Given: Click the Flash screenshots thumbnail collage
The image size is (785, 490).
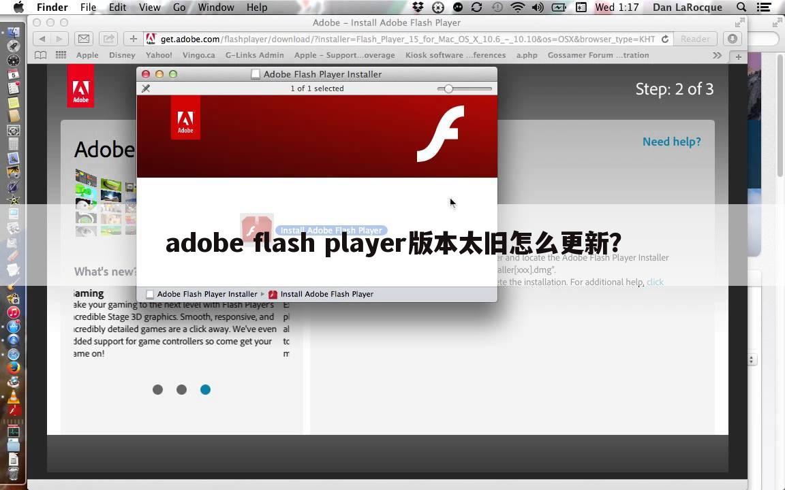Looking at the screenshot, I should pyautogui.click(x=105, y=203).
